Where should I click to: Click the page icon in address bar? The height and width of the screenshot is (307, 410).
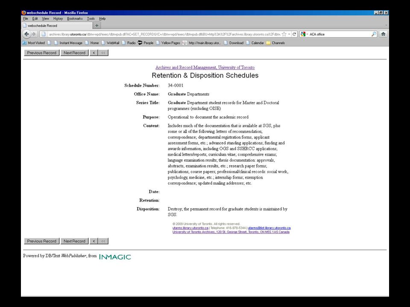(x=44, y=34)
